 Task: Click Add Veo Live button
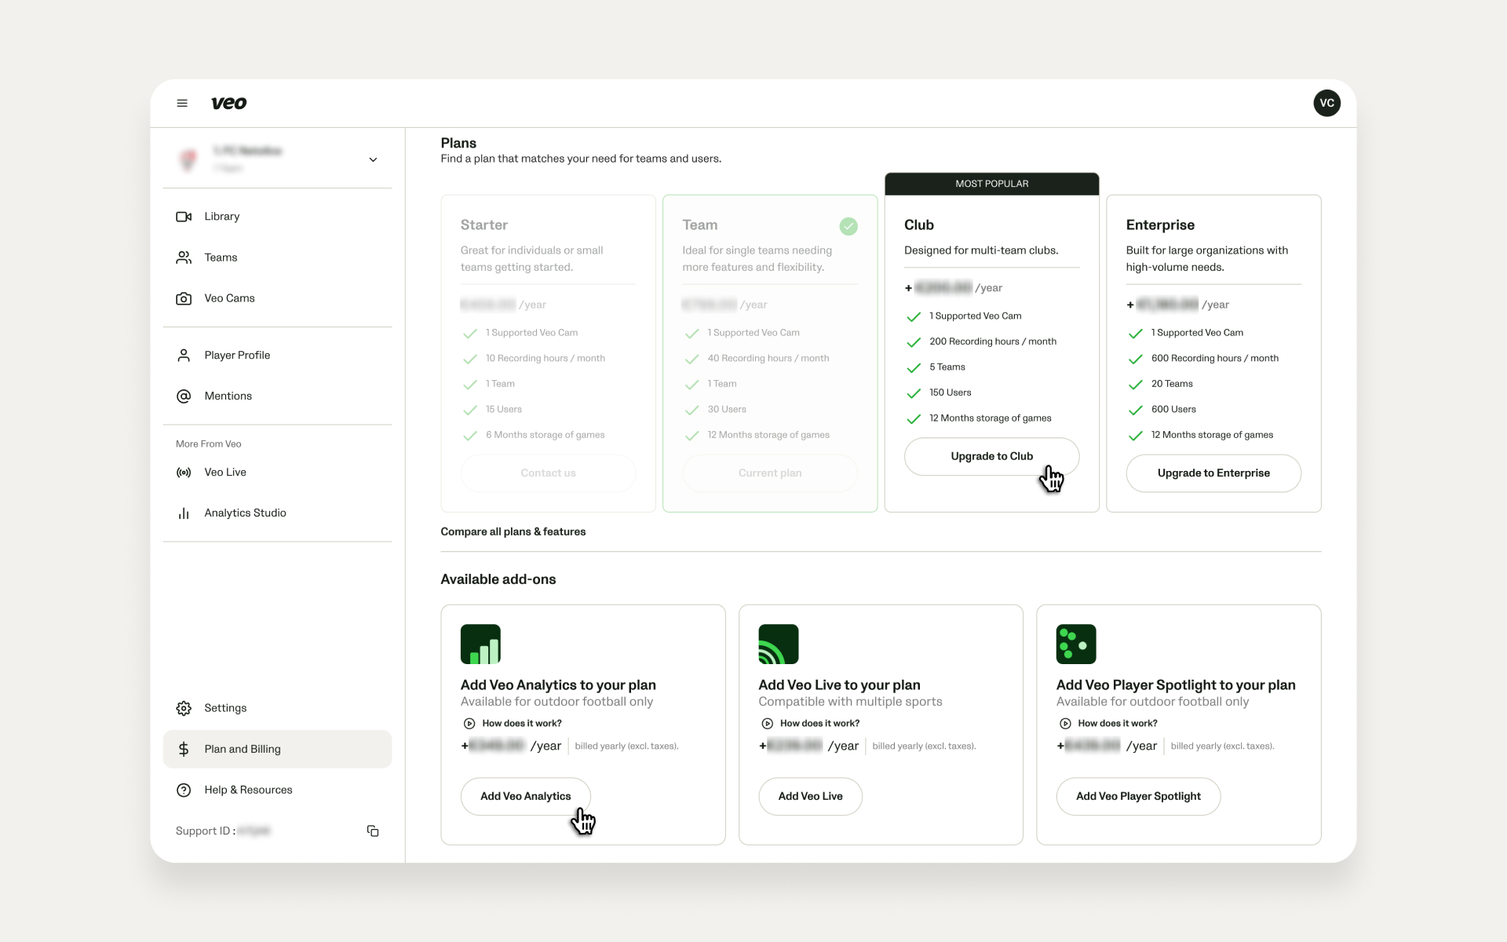810,796
